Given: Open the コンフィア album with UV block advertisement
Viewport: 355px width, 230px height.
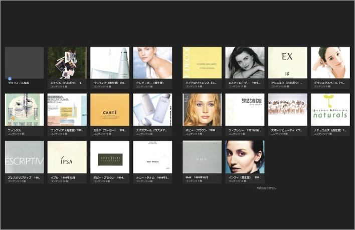Looking at the screenshot, I should tap(67, 110).
